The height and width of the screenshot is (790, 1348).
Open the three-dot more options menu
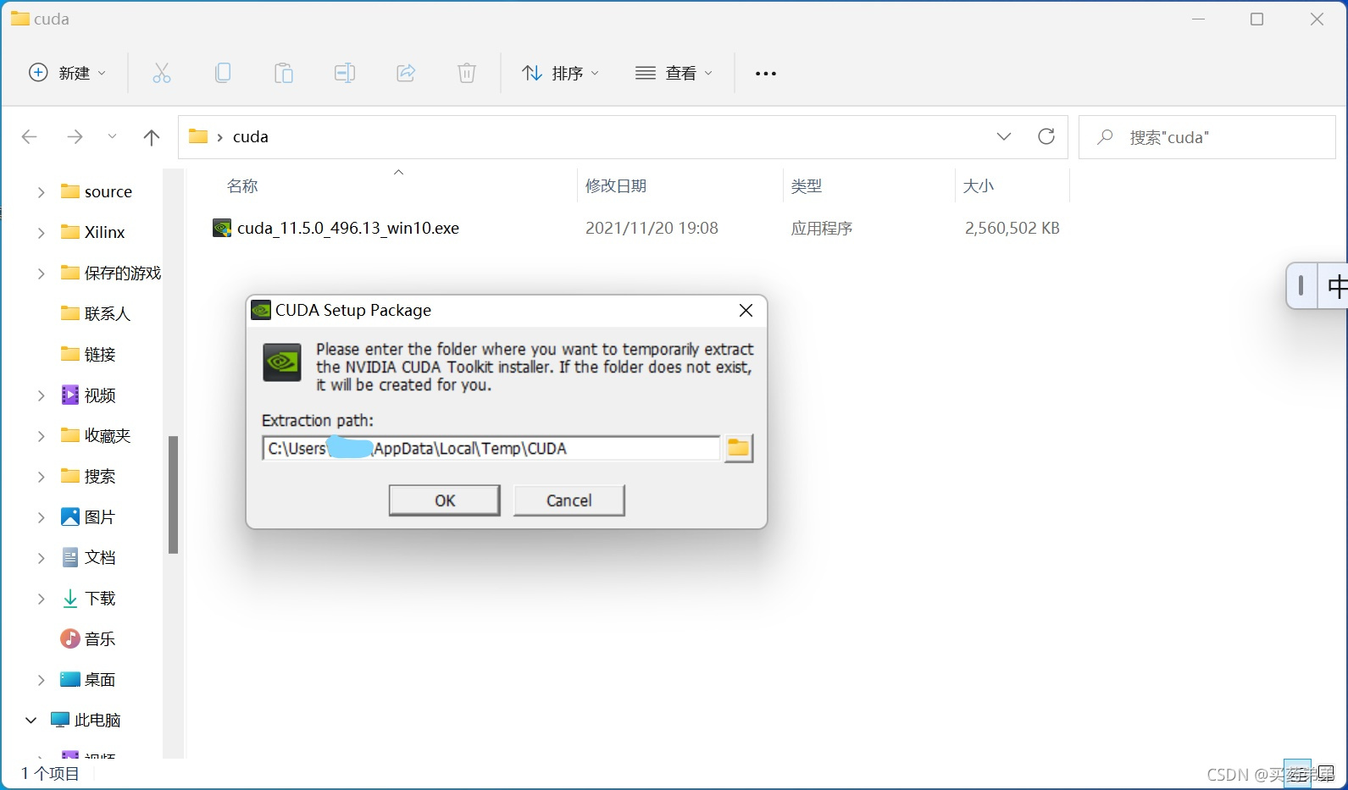(x=766, y=74)
